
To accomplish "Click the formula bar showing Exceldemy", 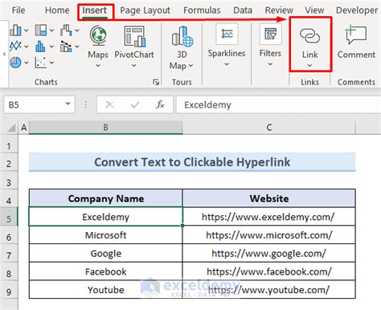I will (x=278, y=104).
